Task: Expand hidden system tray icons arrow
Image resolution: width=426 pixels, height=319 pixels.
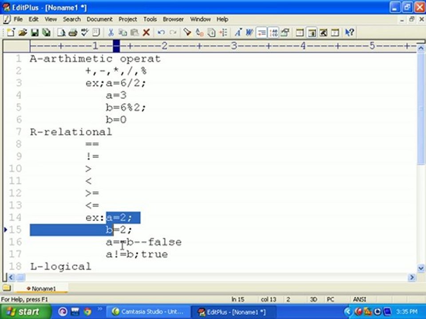Action: pyautogui.click(x=348, y=311)
